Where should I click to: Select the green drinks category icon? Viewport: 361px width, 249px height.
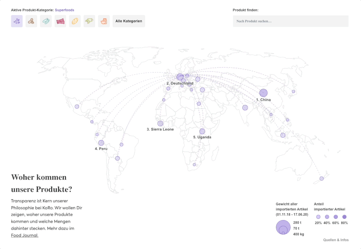(89, 21)
